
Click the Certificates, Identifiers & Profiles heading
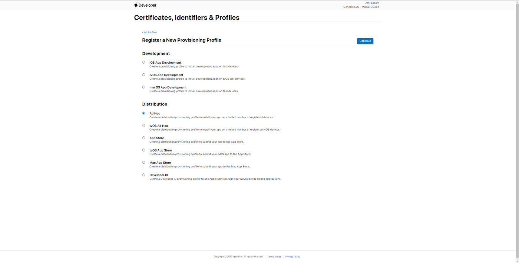(x=187, y=17)
